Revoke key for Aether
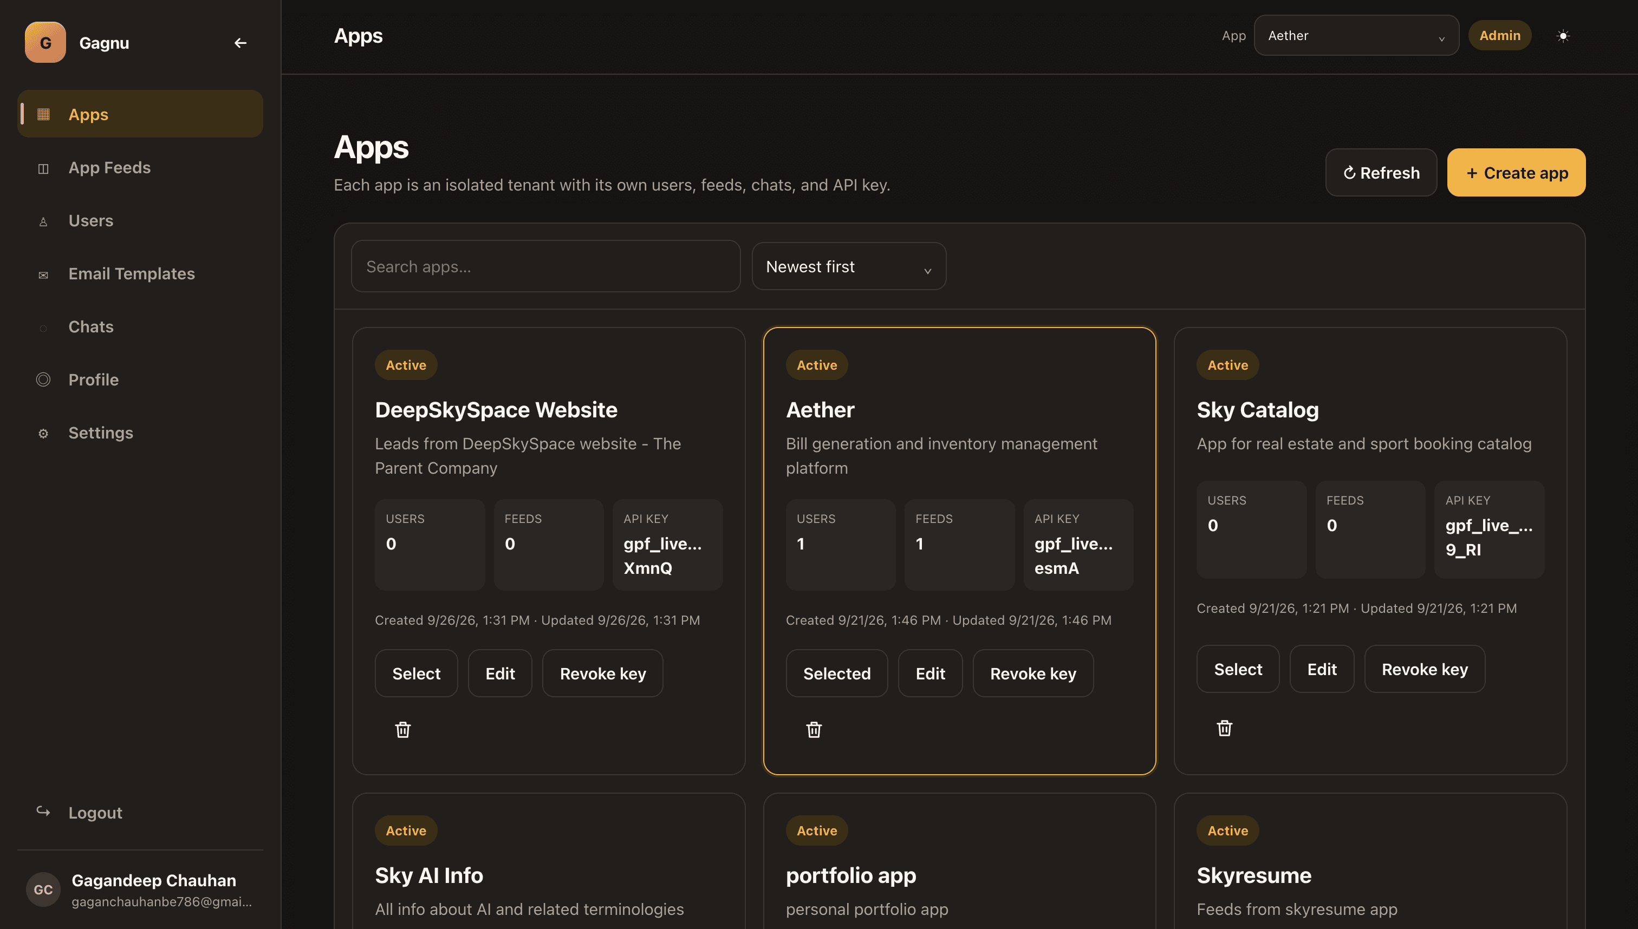 pyautogui.click(x=1033, y=674)
